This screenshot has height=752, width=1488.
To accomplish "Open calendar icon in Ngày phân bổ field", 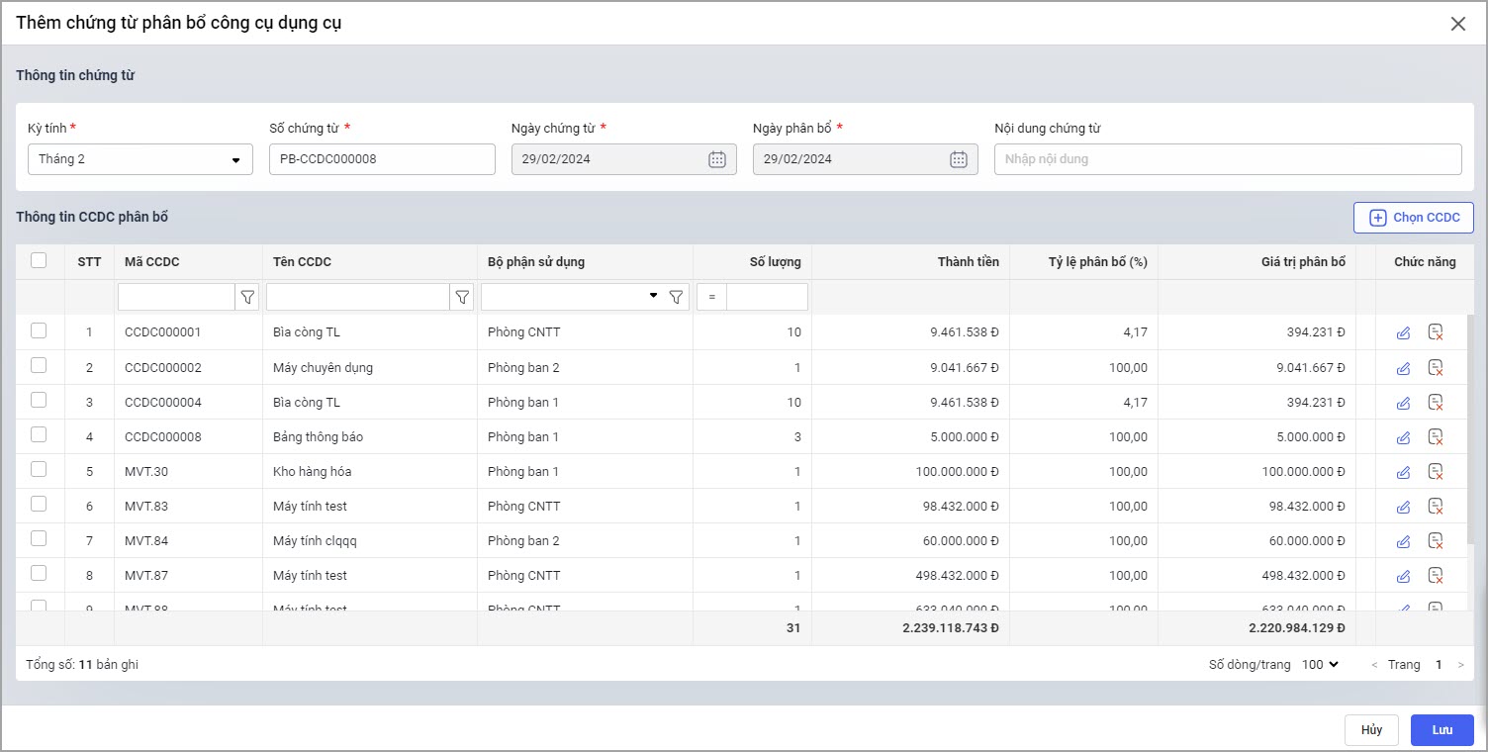I will click(958, 159).
